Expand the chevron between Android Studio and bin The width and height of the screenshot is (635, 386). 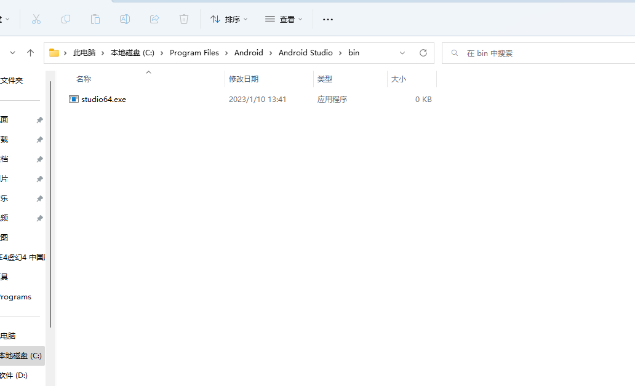pos(340,53)
